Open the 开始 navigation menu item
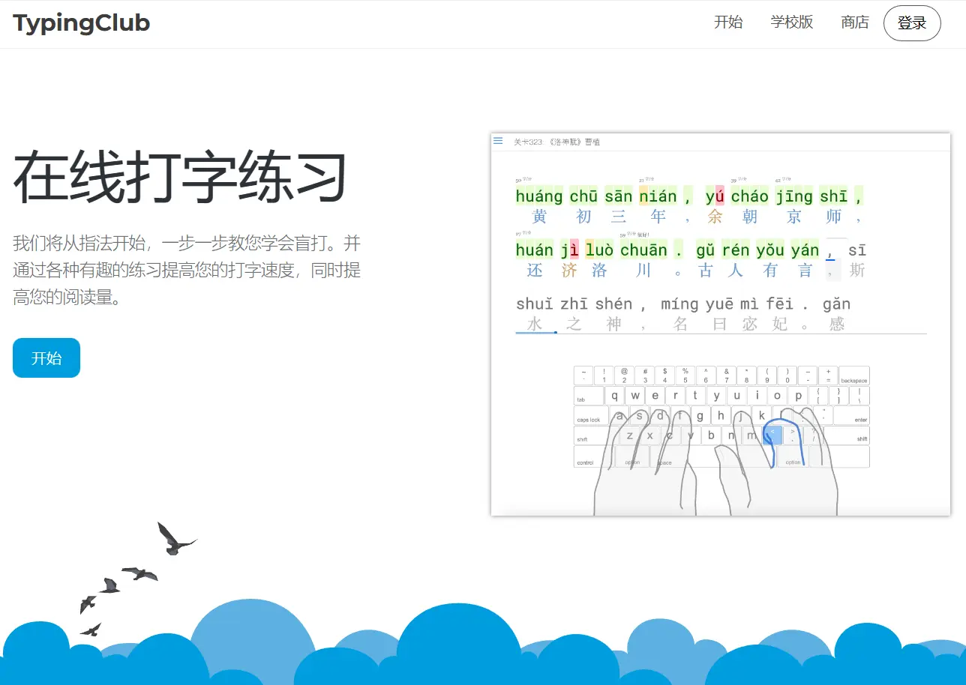 727,22
